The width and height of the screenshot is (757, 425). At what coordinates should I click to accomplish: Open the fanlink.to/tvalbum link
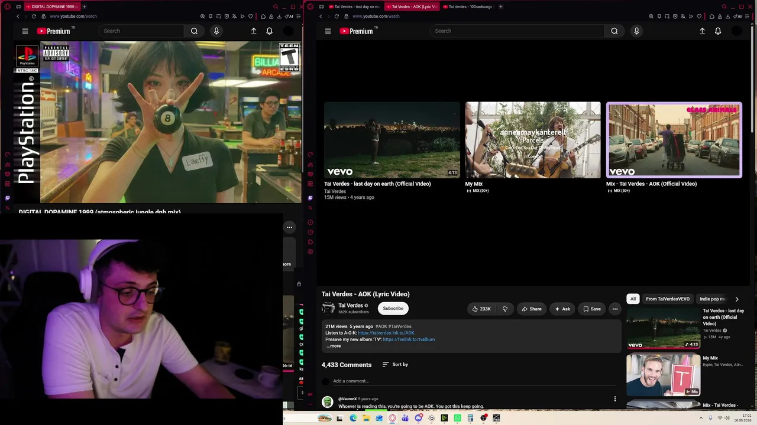tap(409, 339)
